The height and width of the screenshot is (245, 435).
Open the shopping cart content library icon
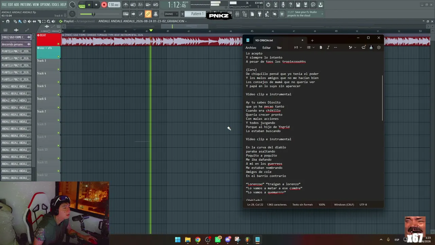point(282,14)
